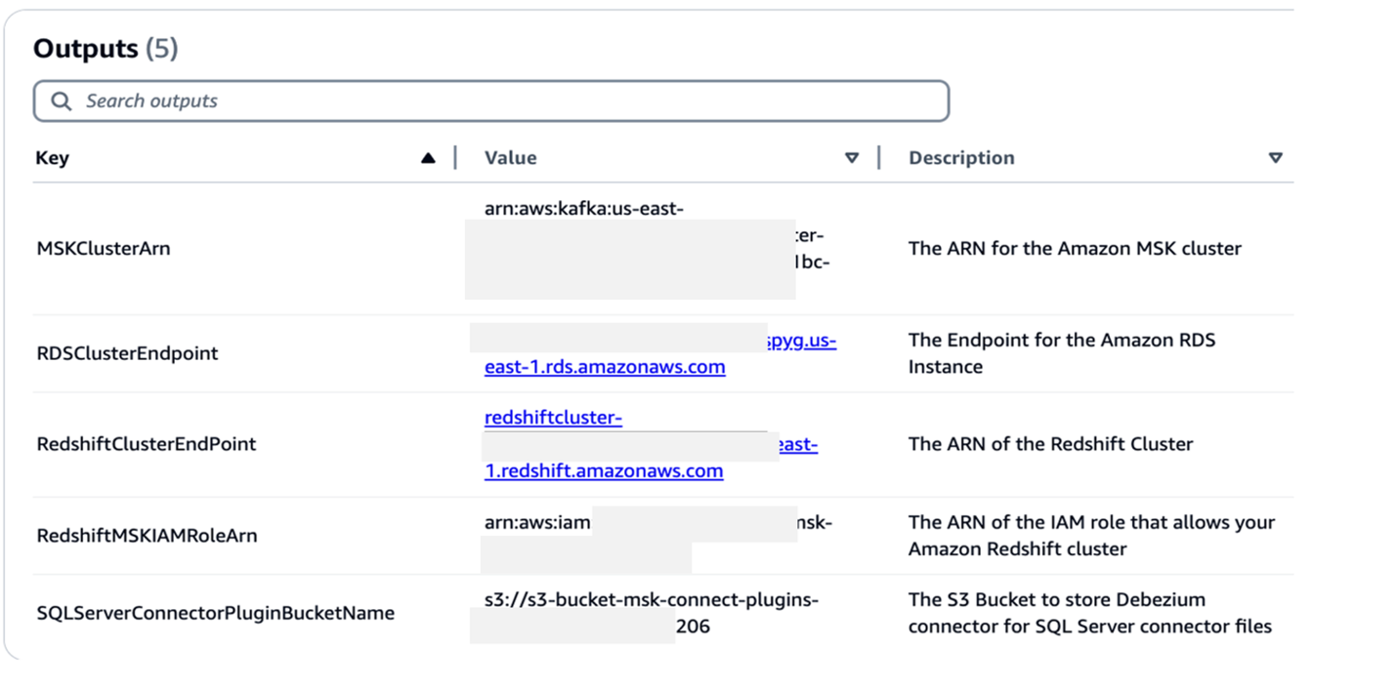Open the RDS endpoint rds.amazonaws.com link
This screenshot has height=689, width=1397.
coord(605,367)
